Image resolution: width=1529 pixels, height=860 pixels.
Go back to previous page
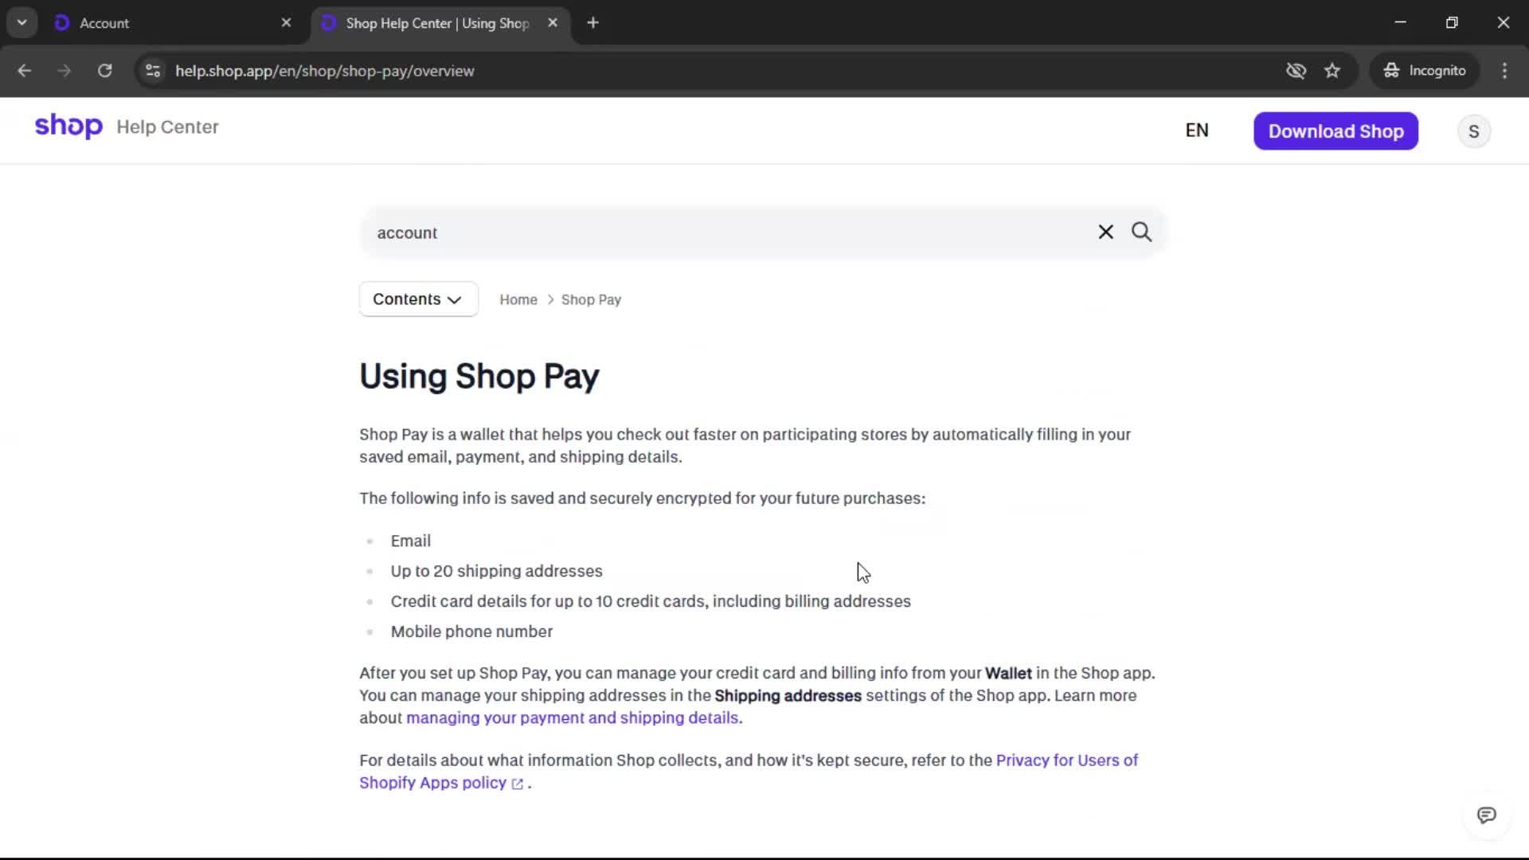pos(25,71)
